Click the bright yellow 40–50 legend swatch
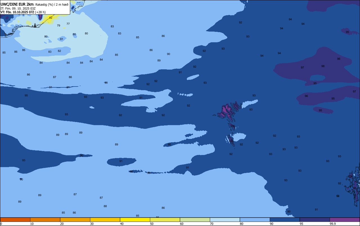 pos(135,220)
